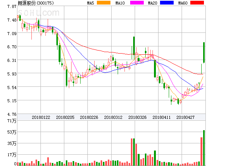Click the 4.76 price axis label
The image size is (227, 166).
click(12, 114)
